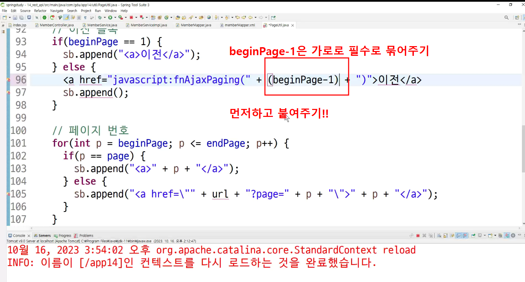Screen dimensions: 525x282
Task: Toggle the Scroll Lock console icon
Action: 445,236
